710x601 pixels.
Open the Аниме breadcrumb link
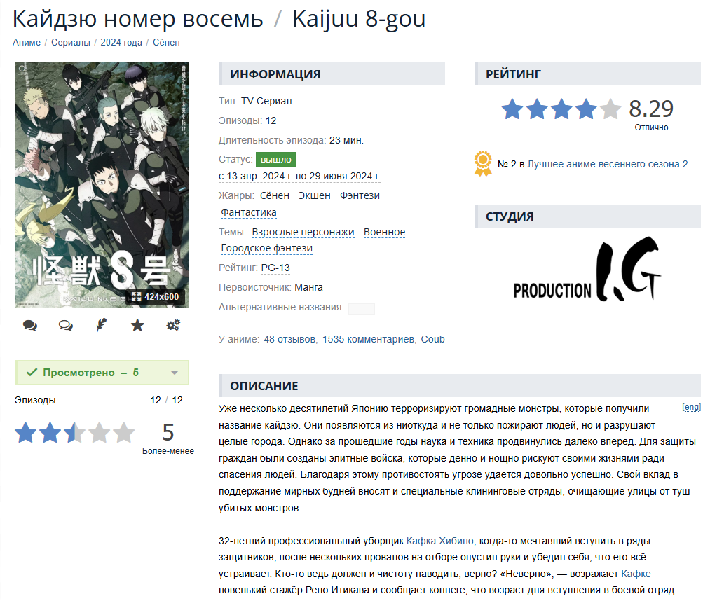tap(26, 42)
